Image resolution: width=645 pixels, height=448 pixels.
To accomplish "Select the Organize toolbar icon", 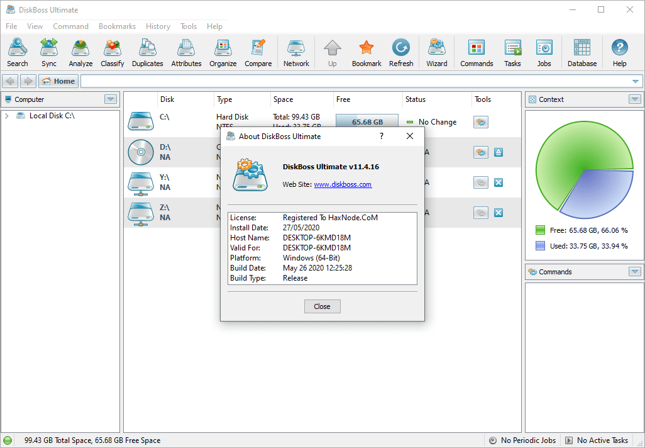I will click(x=223, y=52).
